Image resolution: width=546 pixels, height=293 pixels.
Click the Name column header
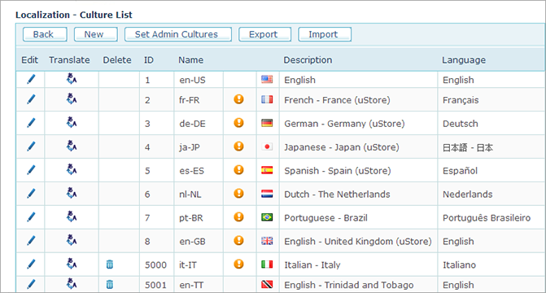tap(191, 60)
